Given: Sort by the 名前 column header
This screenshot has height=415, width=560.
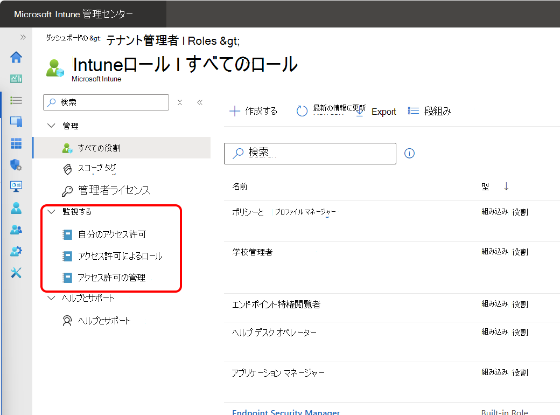Looking at the screenshot, I should pyautogui.click(x=240, y=186).
